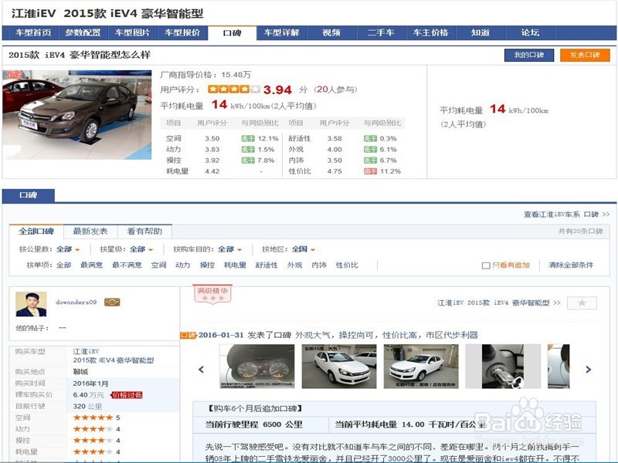Filter reviews by 动力 in 按单项 row
The width and height of the screenshot is (618, 463).
pyautogui.click(x=183, y=265)
